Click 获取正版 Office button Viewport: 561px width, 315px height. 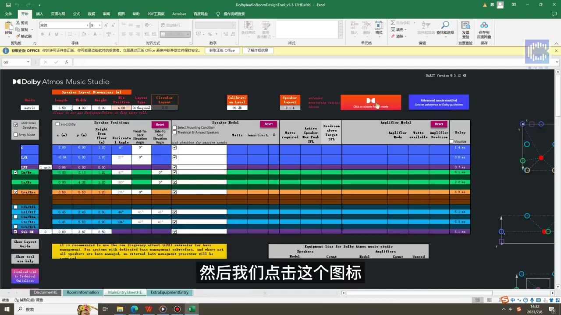coord(222,50)
